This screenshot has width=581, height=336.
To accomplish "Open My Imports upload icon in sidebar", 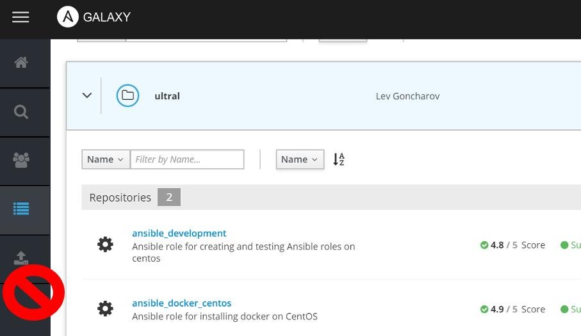I will (x=21, y=258).
